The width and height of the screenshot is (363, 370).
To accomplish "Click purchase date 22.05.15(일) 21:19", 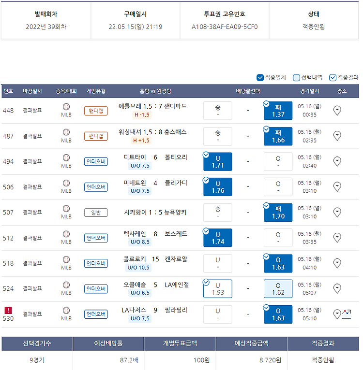I will [136, 27].
